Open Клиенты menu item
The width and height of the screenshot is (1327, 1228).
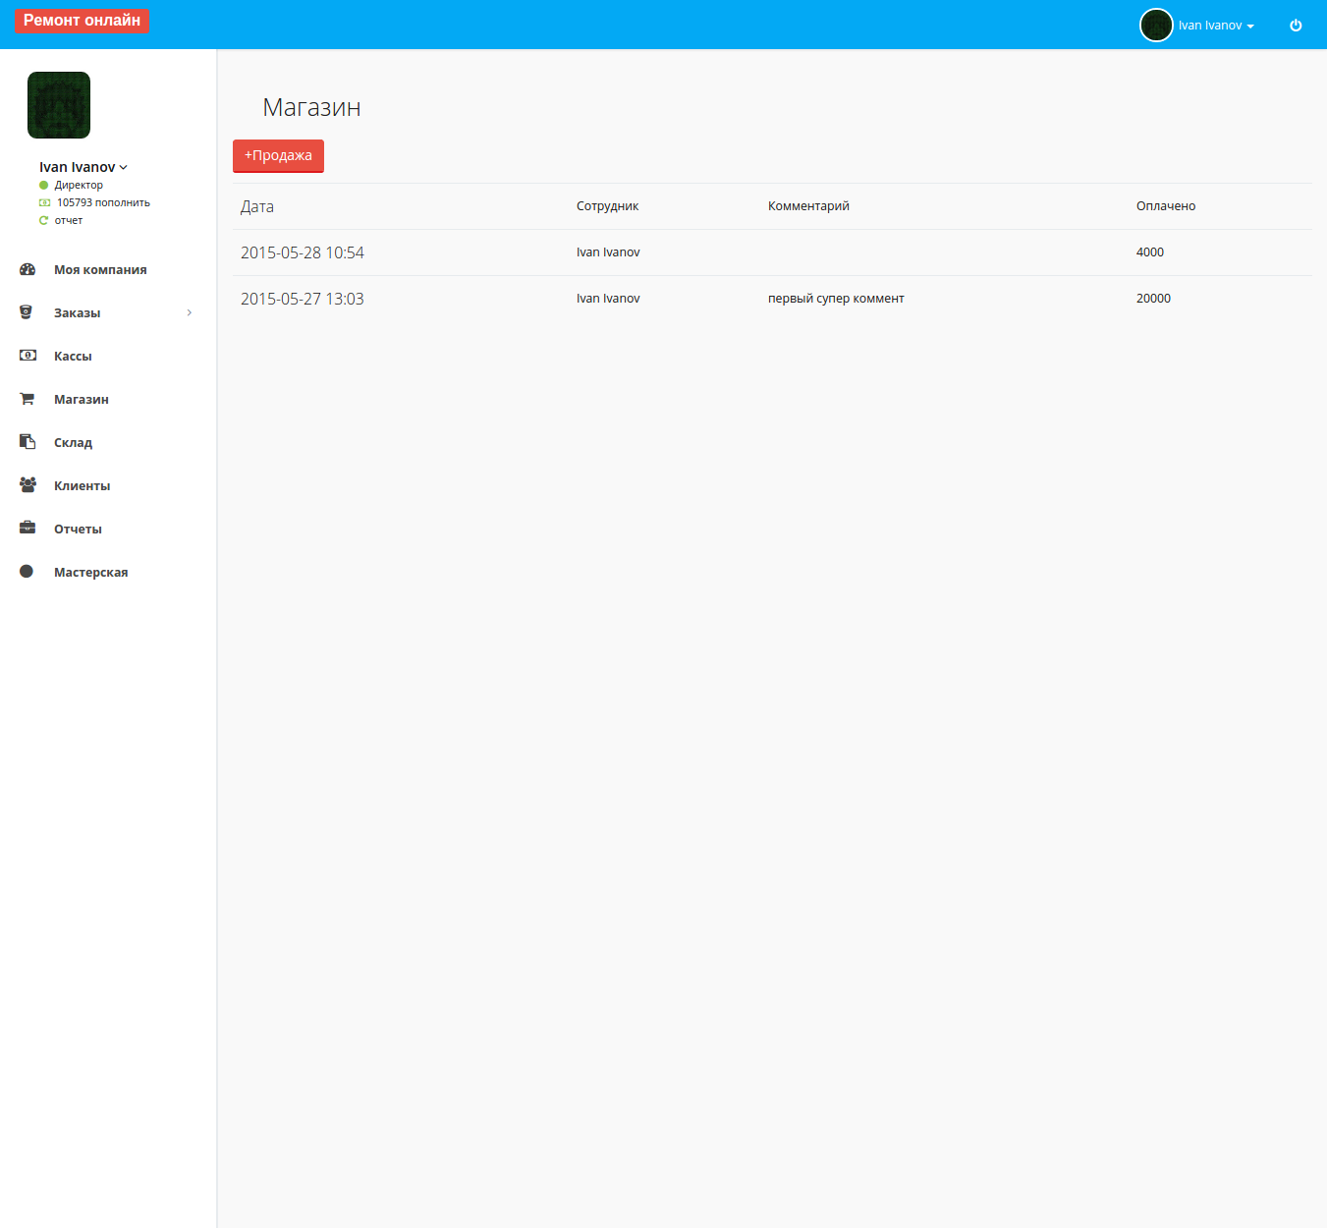pos(82,485)
